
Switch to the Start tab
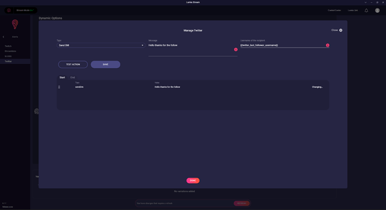[62, 77]
